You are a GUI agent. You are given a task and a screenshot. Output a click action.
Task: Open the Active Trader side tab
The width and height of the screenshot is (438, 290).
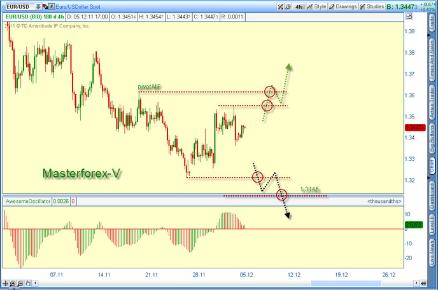tap(431, 102)
